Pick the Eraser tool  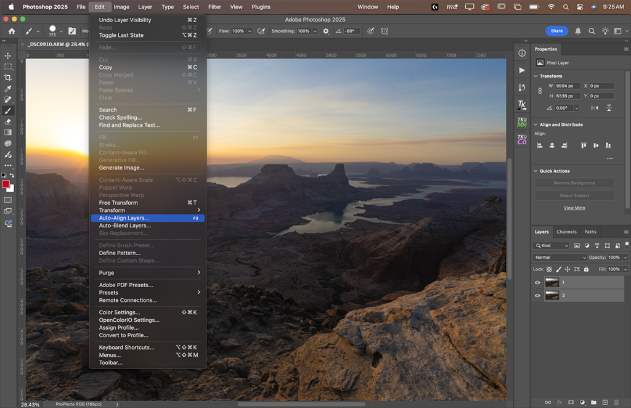(8, 122)
